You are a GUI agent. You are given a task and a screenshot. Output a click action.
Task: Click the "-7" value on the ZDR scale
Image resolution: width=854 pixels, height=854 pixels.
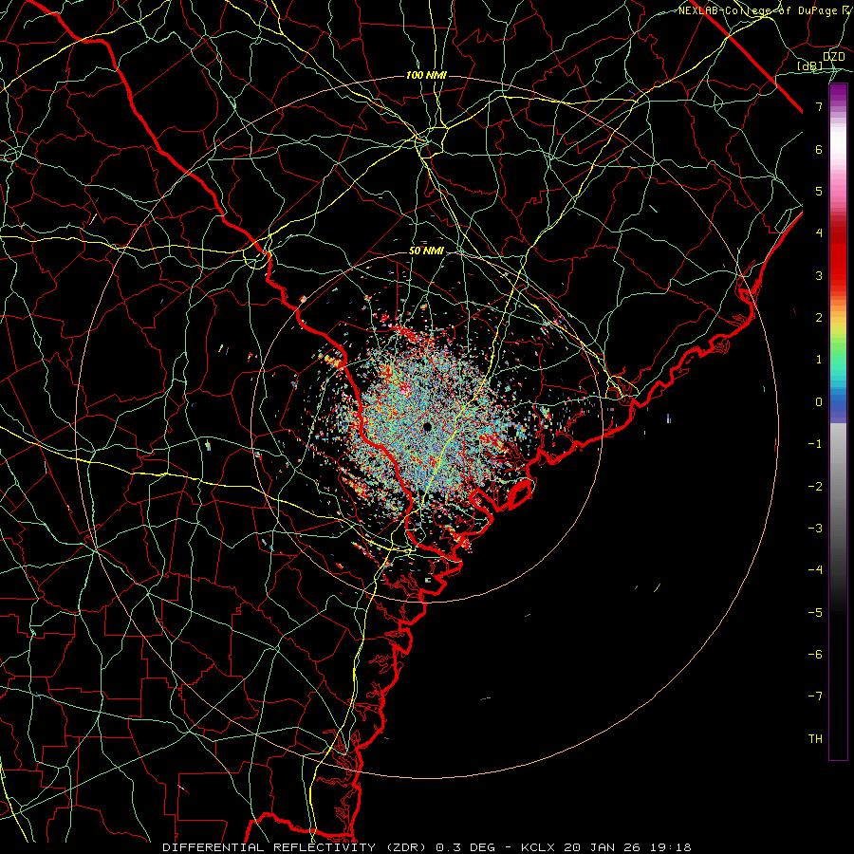click(x=815, y=696)
